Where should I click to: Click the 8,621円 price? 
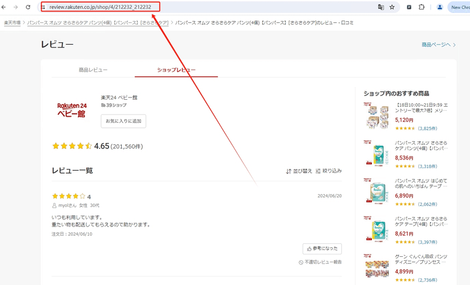404,233
